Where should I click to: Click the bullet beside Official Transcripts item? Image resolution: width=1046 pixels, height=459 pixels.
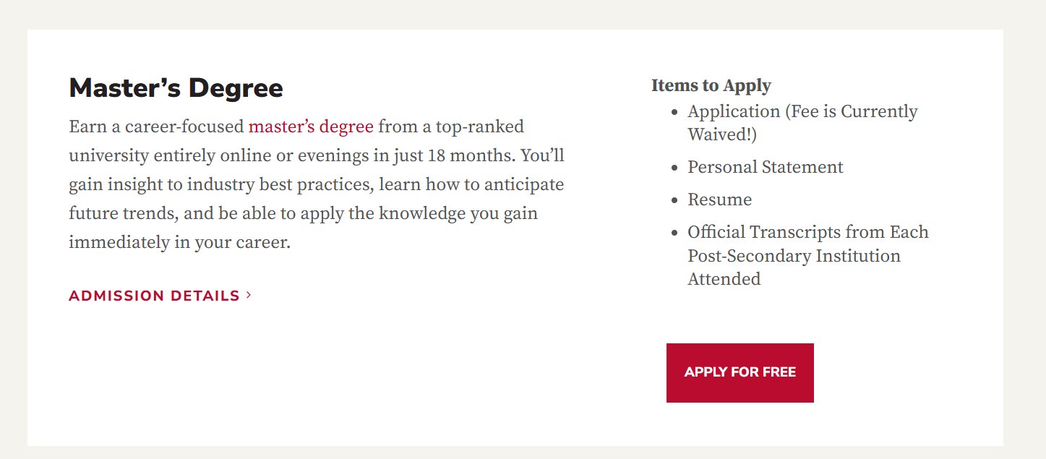(674, 232)
